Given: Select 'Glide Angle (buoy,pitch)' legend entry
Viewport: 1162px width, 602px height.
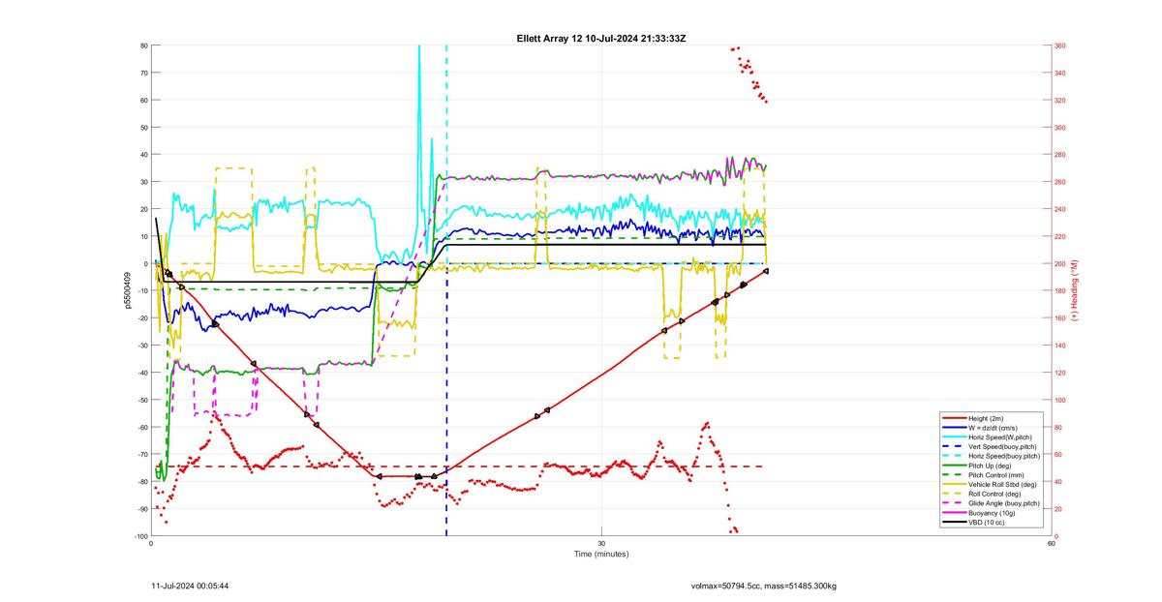Looking at the screenshot, I should (1005, 503).
